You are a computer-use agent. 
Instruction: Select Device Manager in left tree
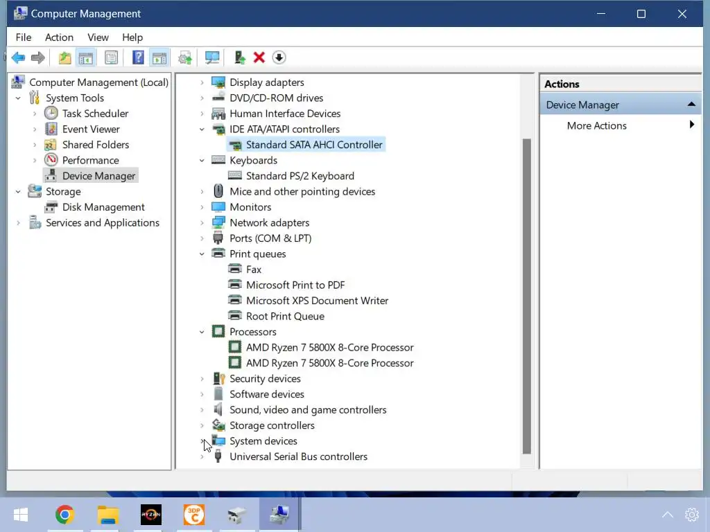pyautogui.click(x=98, y=176)
